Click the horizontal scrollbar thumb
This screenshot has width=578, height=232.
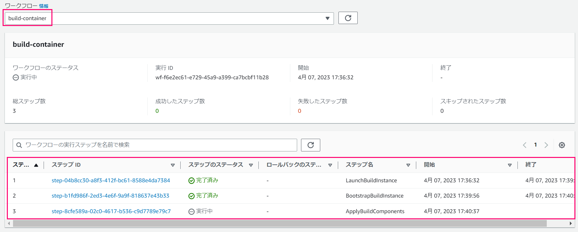pyautogui.click(x=280, y=223)
